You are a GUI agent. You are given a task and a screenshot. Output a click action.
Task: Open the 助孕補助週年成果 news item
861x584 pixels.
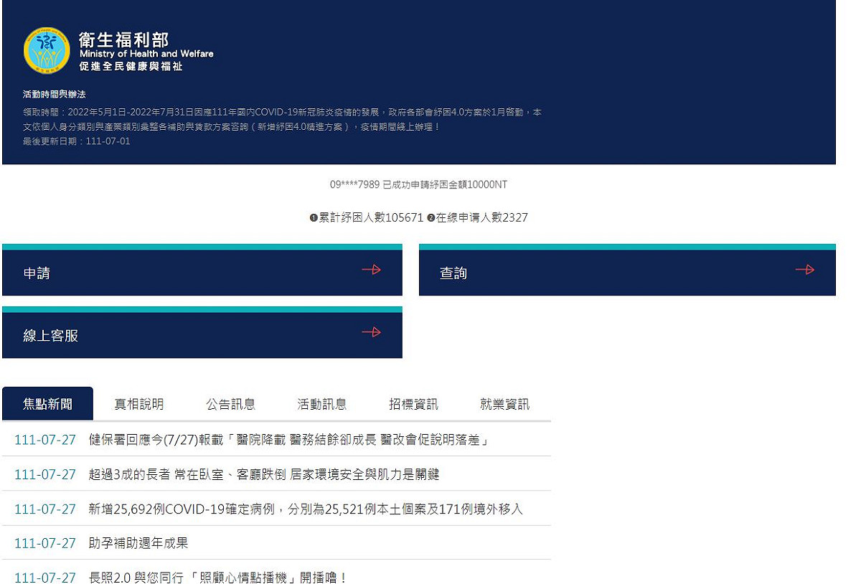point(138,543)
